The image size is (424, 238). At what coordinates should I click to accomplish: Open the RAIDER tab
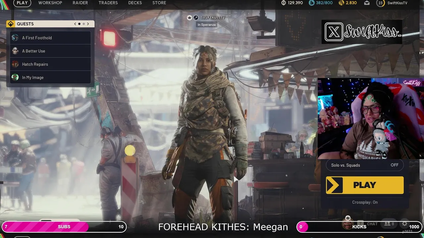[80, 3]
